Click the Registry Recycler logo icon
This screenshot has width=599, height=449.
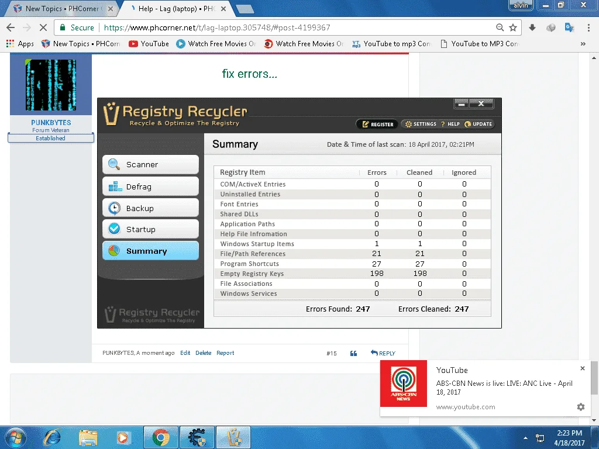point(111,114)
